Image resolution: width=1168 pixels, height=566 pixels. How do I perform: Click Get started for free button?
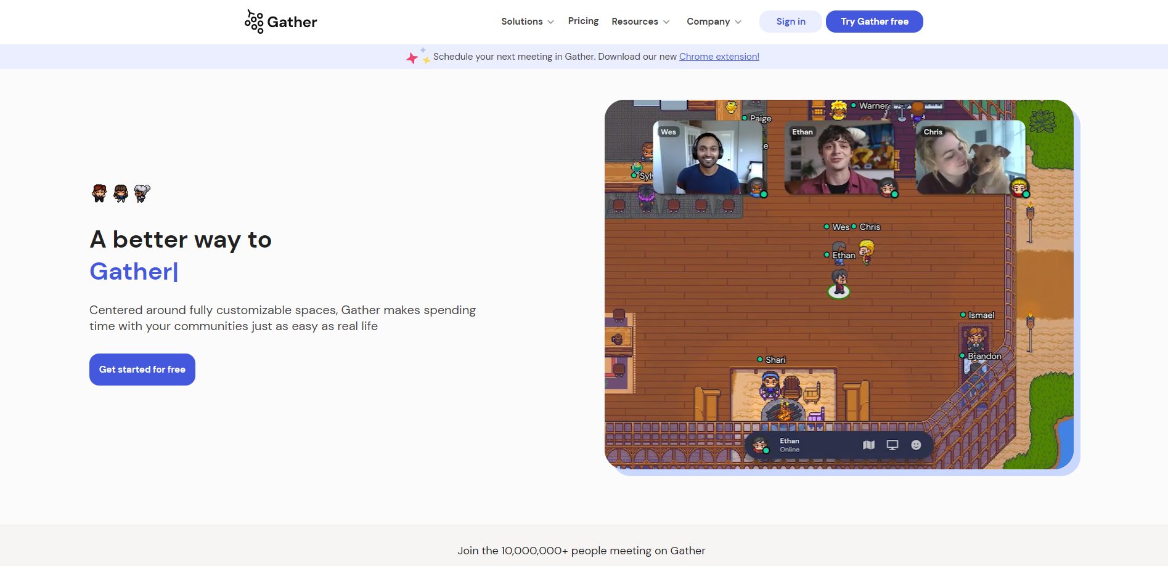click(142, 370)
